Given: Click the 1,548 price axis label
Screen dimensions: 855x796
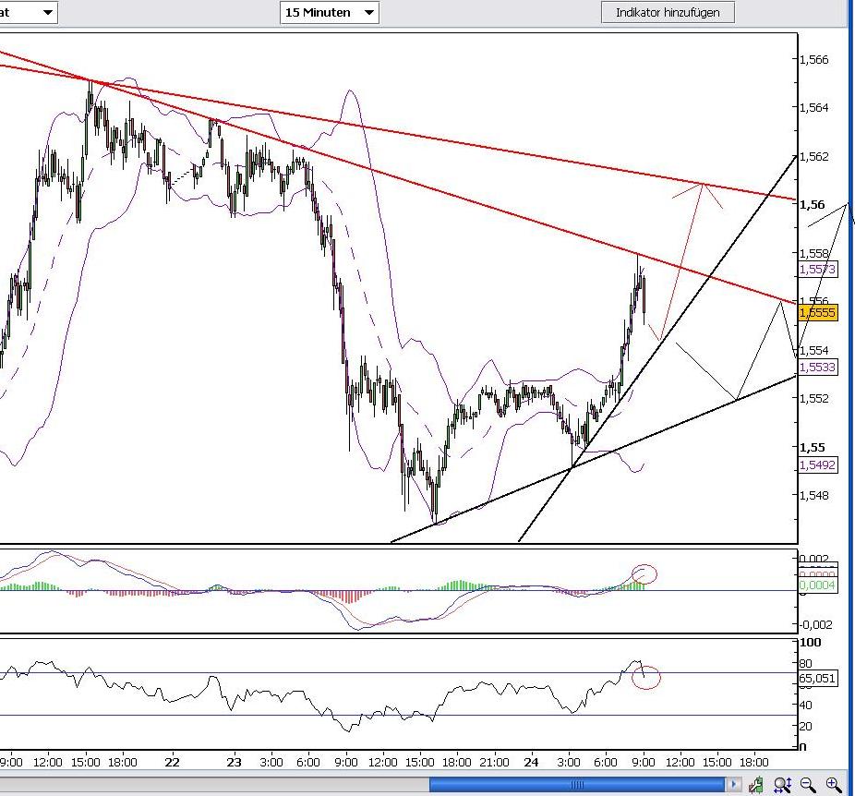Looking at the screenshot, I should point(814,496).
